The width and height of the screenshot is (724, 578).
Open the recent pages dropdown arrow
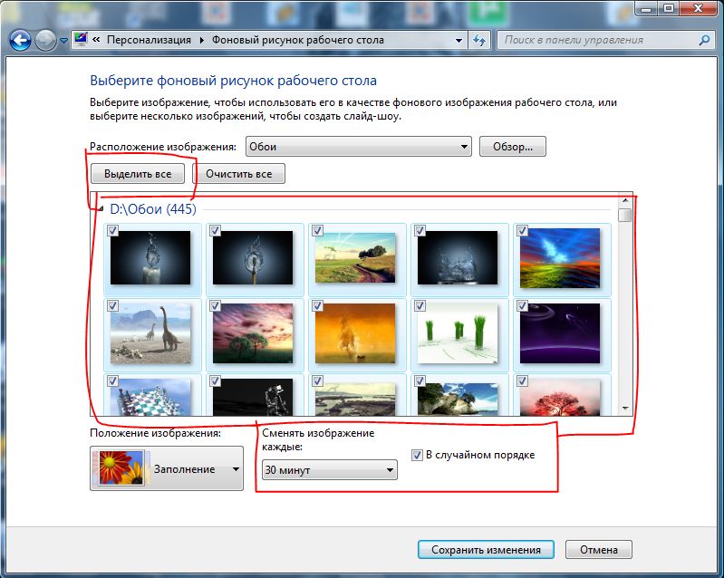tap(63, 41)
